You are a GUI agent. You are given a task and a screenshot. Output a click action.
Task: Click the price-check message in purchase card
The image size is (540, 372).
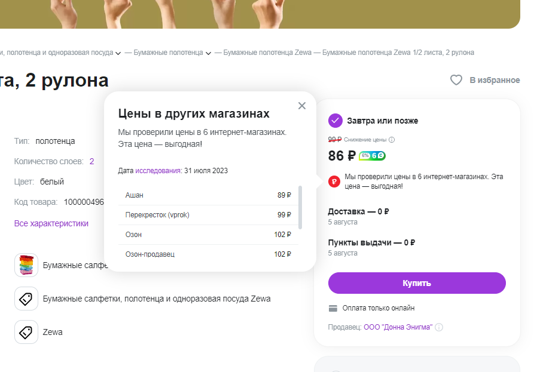(x=423, y=181)
